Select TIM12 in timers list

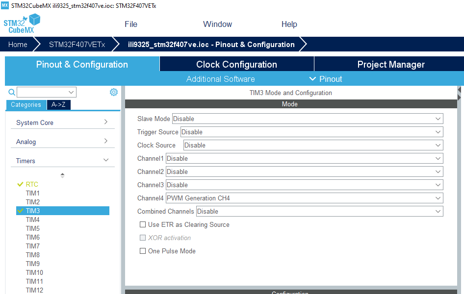[34, 290]
